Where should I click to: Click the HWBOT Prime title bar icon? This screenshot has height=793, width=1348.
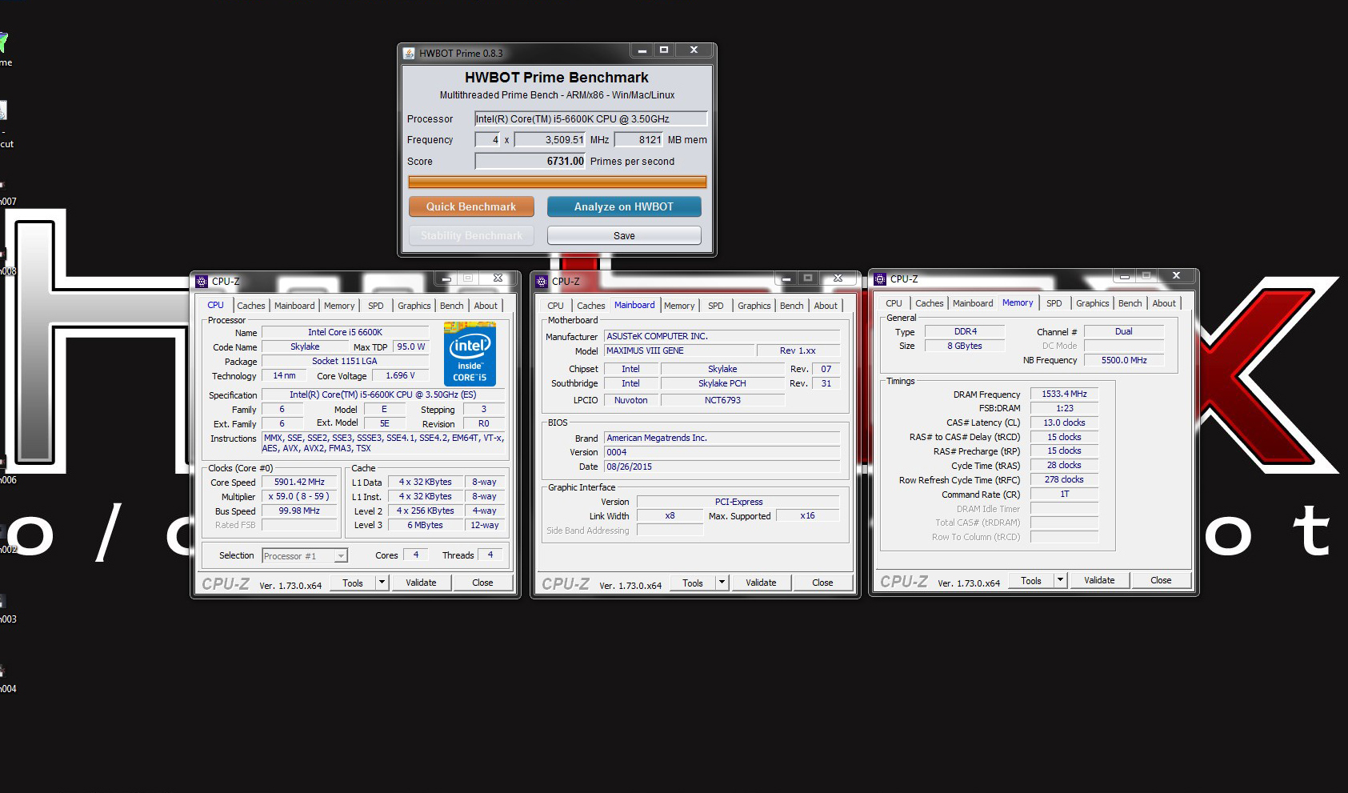409,53
